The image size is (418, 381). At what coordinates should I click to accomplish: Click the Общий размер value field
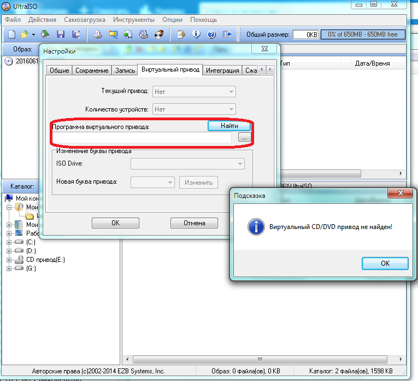305,34
